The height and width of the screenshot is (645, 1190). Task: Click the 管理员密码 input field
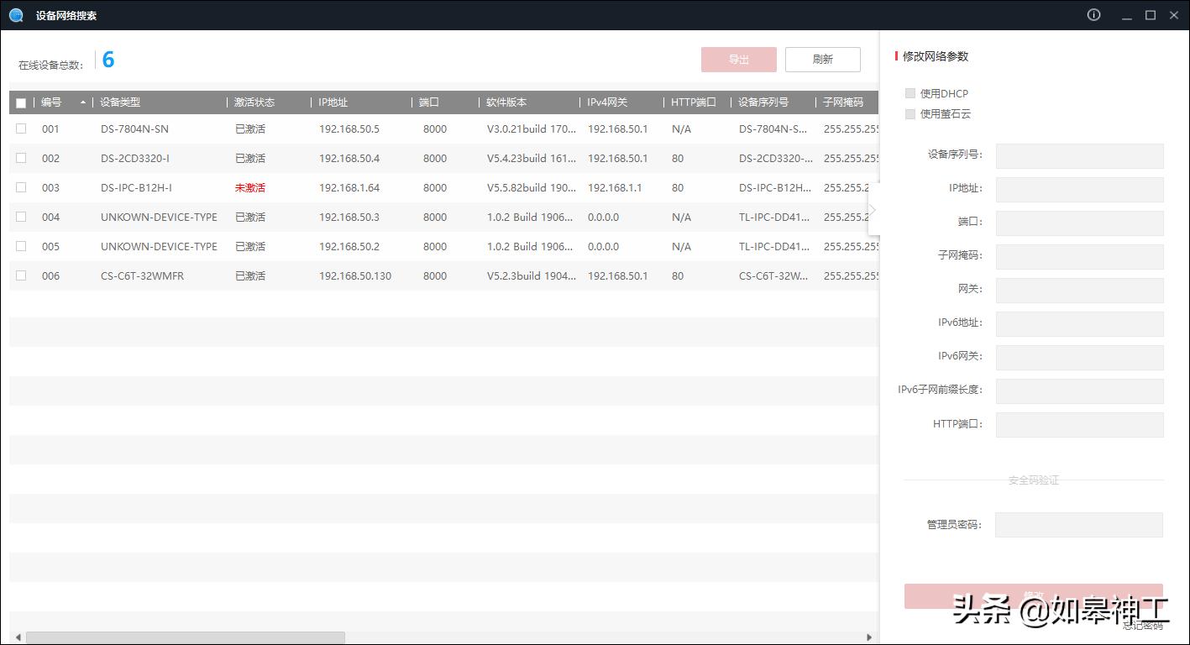pos(1079,525)
